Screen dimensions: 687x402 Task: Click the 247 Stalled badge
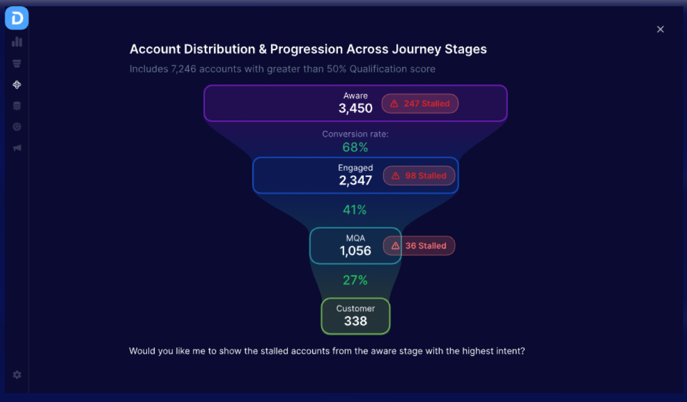420,104
